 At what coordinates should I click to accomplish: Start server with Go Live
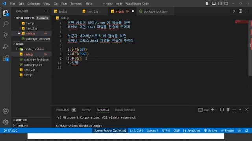[211, 130]
